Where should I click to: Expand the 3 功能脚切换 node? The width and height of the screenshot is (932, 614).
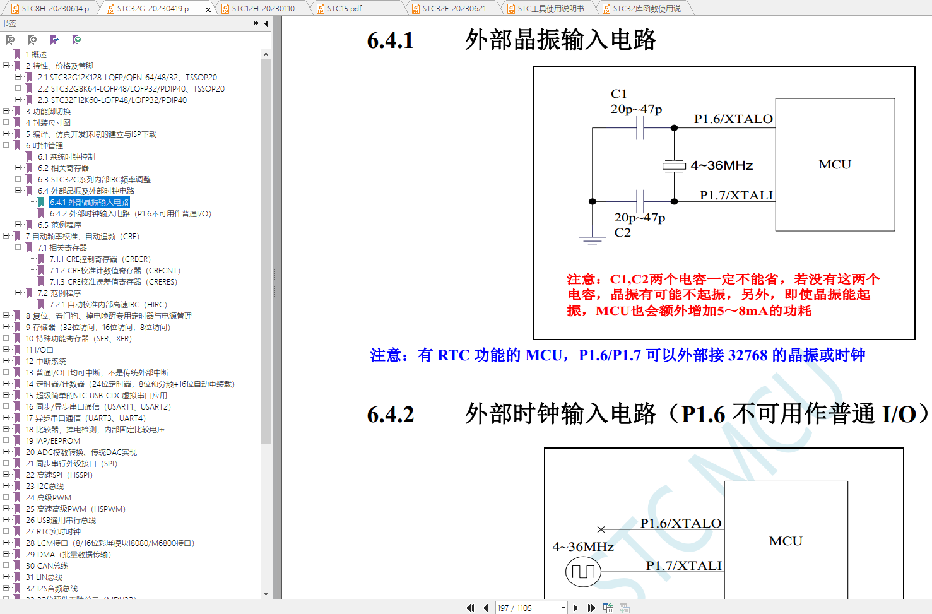point(6,111)
